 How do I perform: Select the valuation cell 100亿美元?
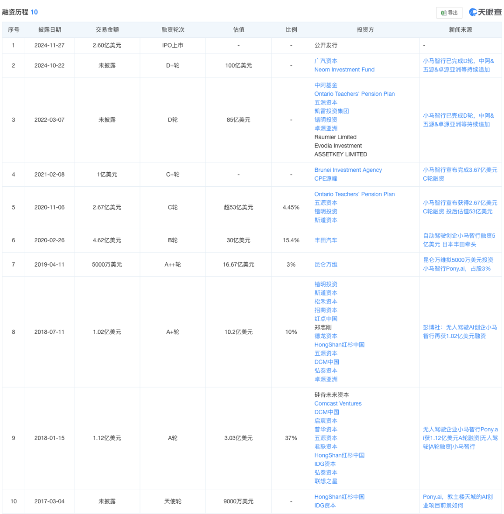click(x=238, y=65)
